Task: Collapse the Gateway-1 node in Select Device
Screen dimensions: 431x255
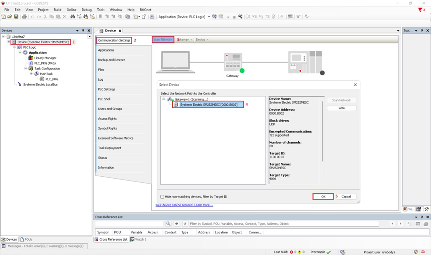Action: point(164,99)
